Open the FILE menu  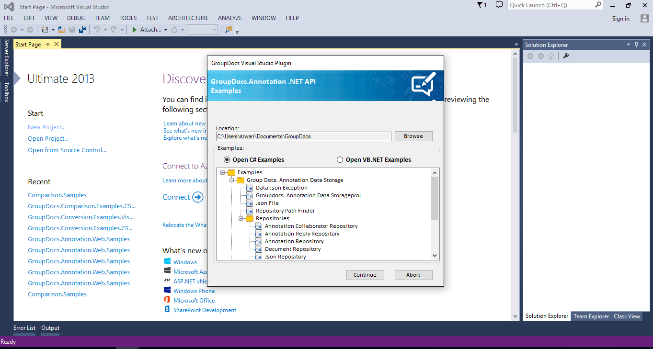[x=9, y=18]
